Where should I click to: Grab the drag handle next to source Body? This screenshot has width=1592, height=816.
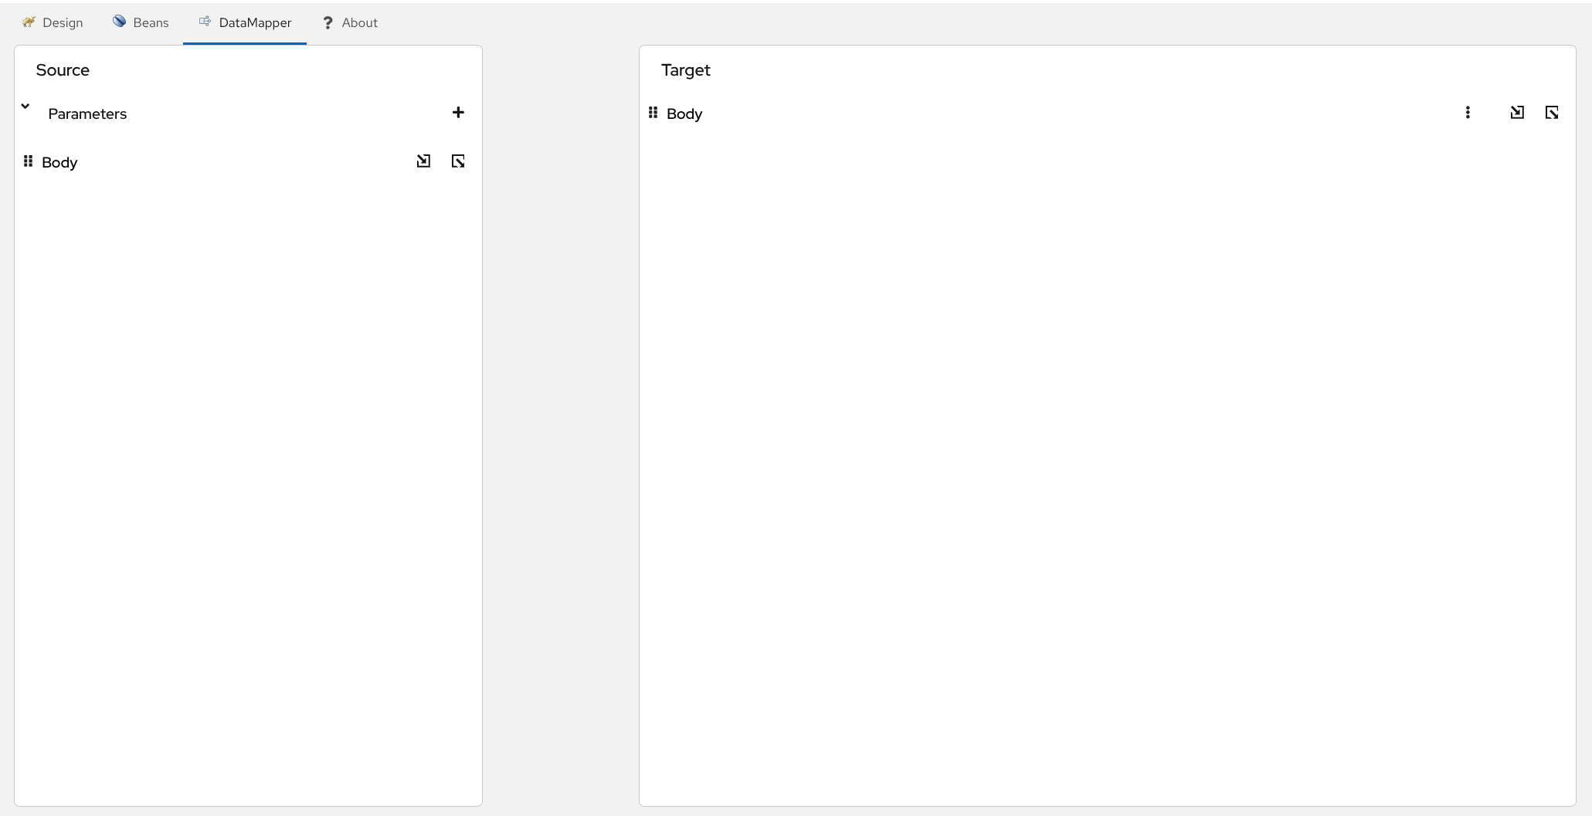(29, 161)
